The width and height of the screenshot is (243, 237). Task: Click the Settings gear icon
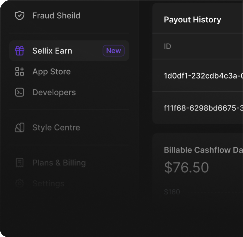pos(20,183)
